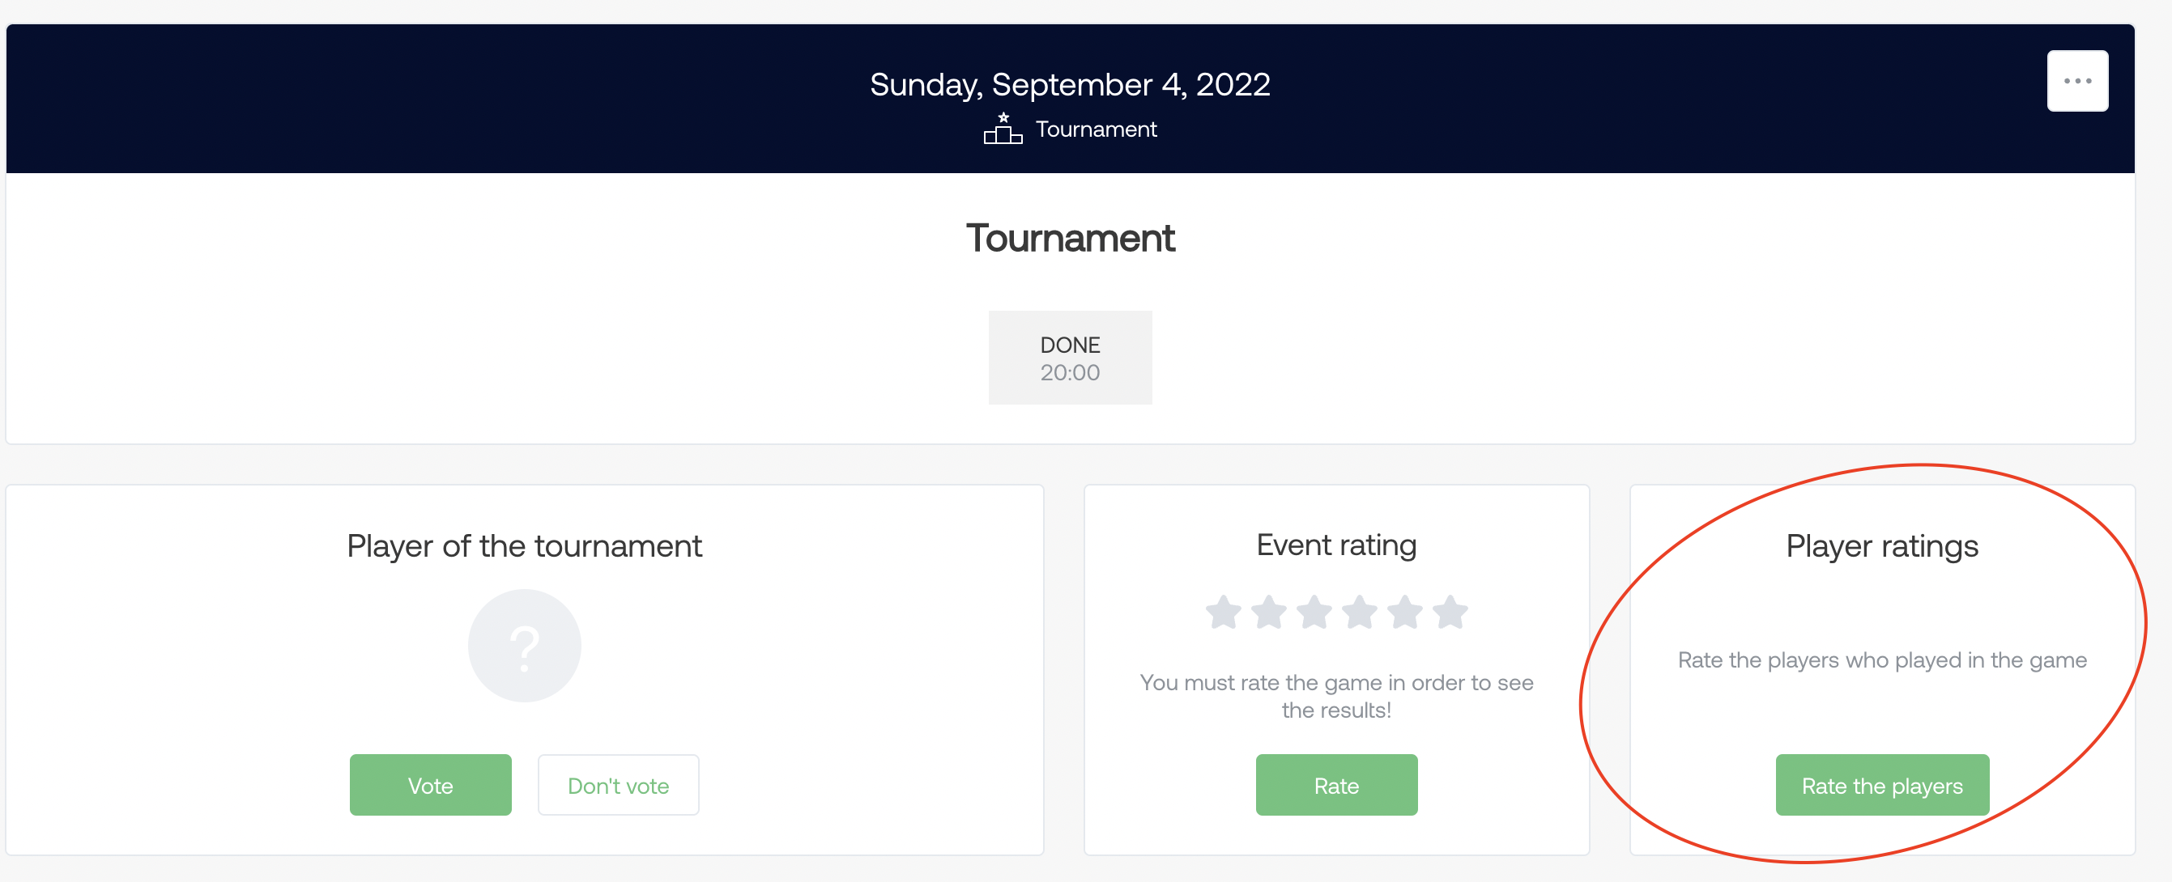Select the fifth star in Event rating
The height and width of the screenshot is (882, 2172).
(1406, 613)
